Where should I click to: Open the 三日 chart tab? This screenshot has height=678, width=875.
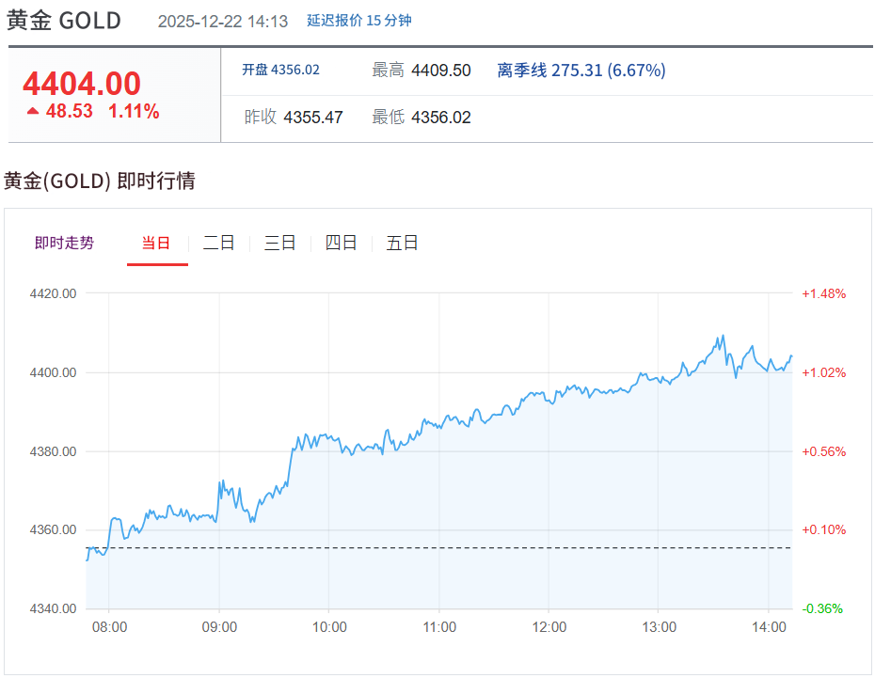tap(279, 243)
